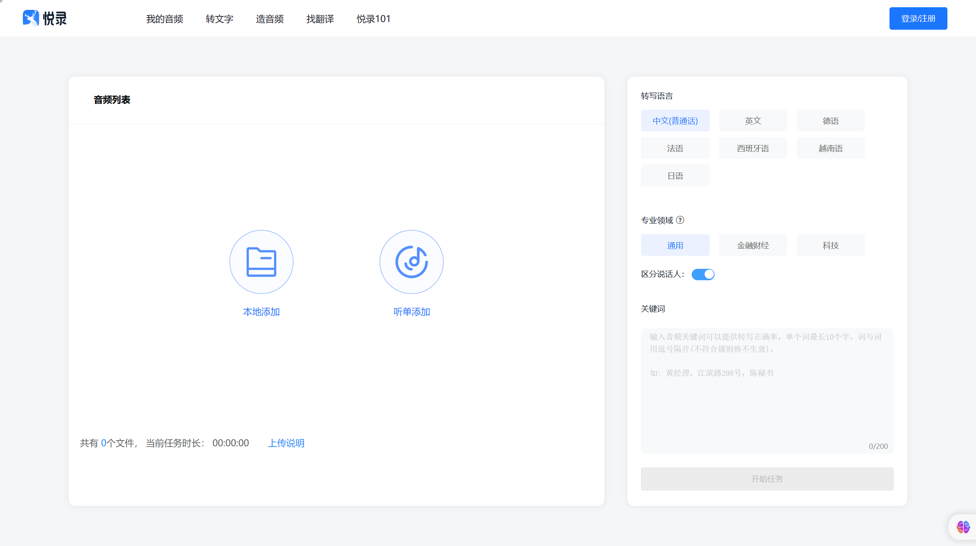Select 越南语 language option
Image resolution: width=976 pixels, height=546 pixels.
tap(830, 148)
